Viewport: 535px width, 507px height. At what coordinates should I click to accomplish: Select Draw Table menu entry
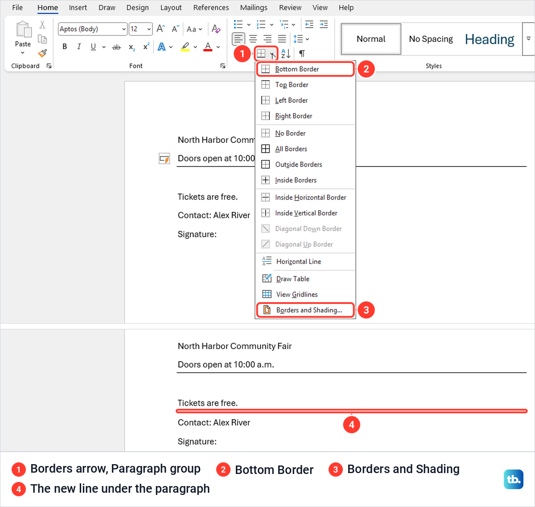[x=305, y=279]
